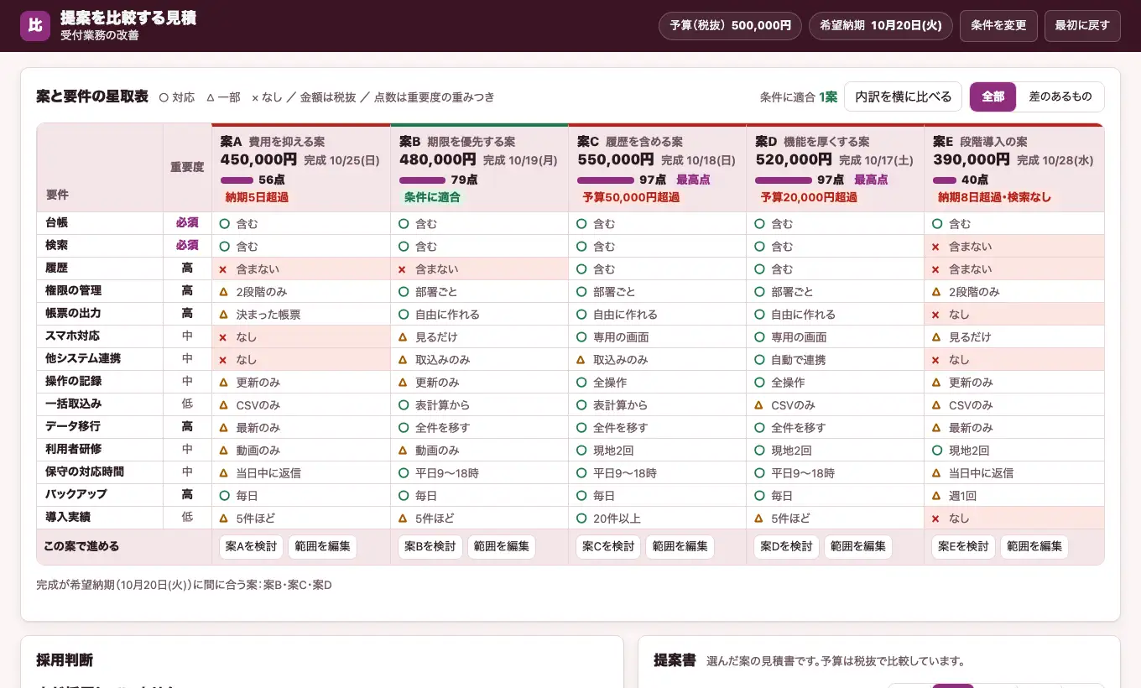Click the 条件に適合 badge under 案B
The image size is (1141, 688).
[432, 198]
